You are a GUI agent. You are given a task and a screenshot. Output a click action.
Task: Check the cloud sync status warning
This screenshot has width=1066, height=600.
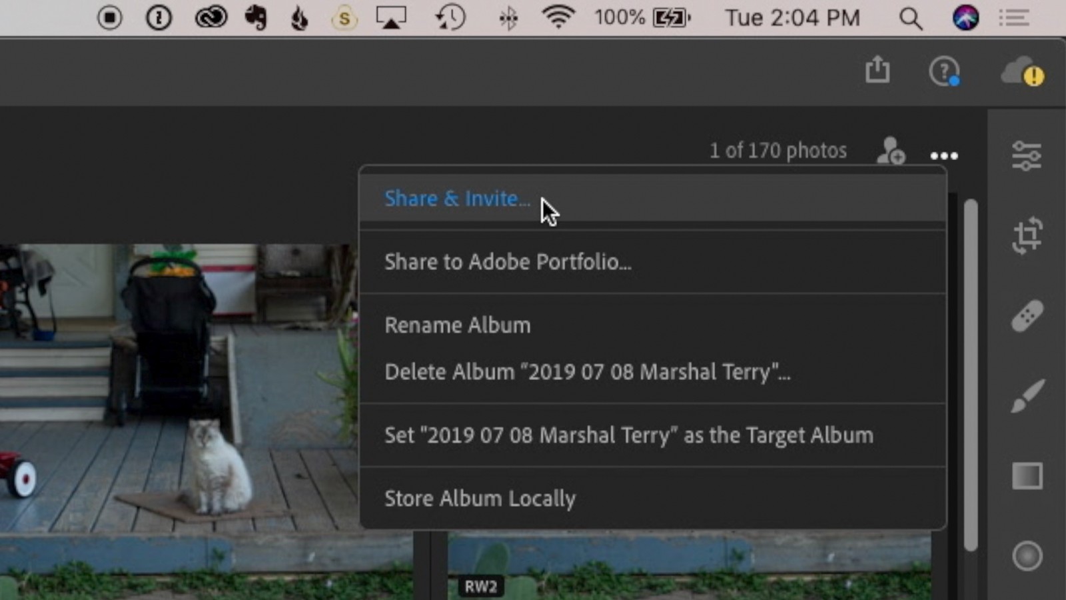(1023, 72)
